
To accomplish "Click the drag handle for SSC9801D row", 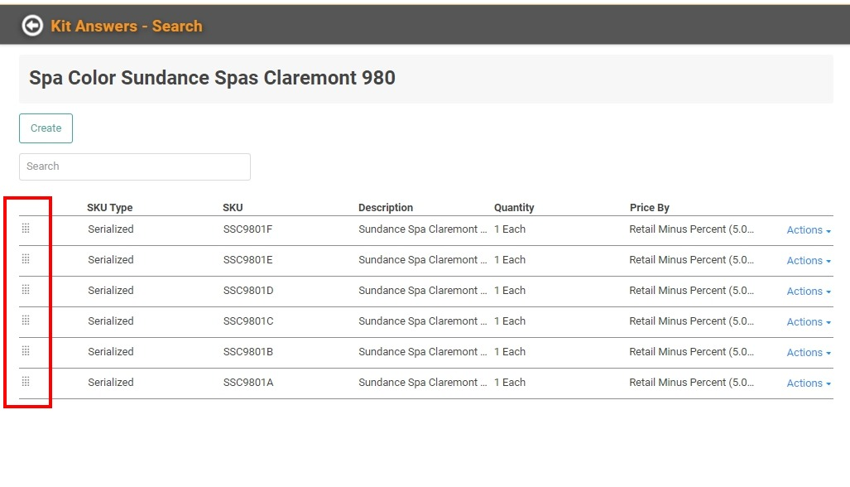I will pos(26,290).
